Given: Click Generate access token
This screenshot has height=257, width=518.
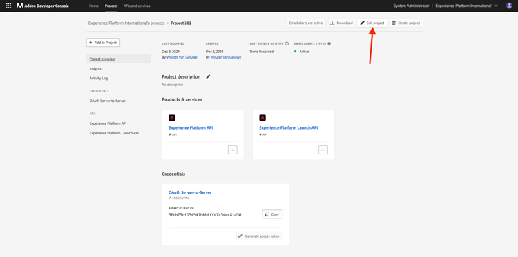Looking at the screenshot, I should (259, 236).
